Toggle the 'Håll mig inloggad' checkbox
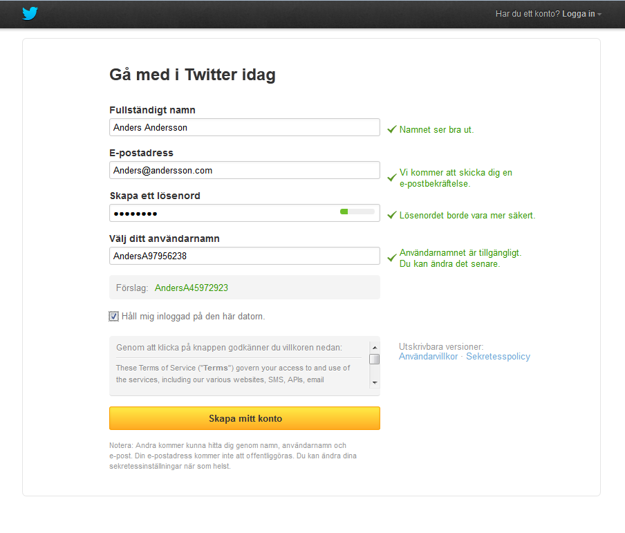 (x=113, y=316)
